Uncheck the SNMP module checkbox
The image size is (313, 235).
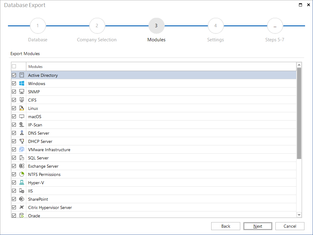click(14, 91)
